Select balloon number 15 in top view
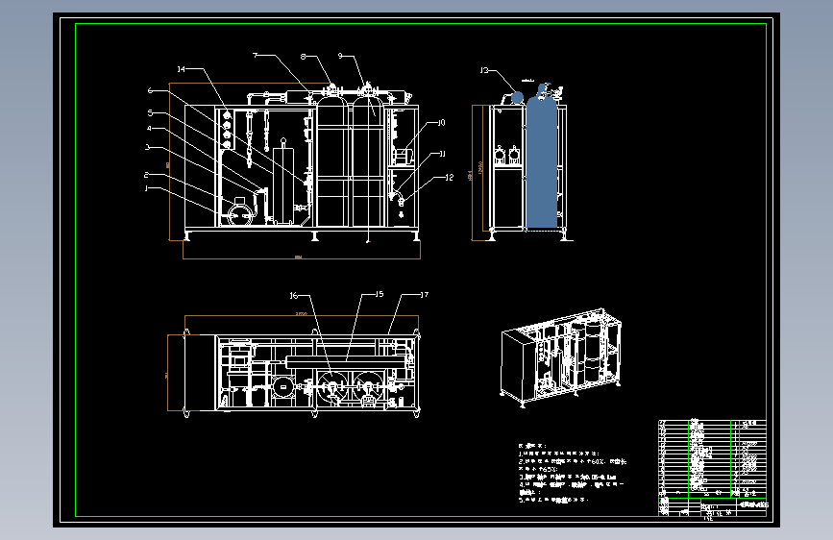 tap(380, 294)
